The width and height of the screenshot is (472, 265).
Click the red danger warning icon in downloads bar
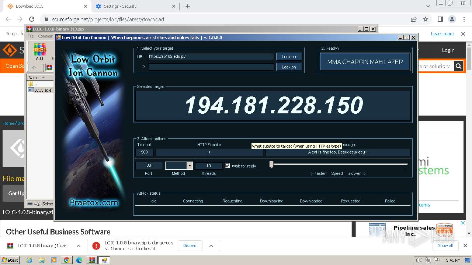click(96, 245)
